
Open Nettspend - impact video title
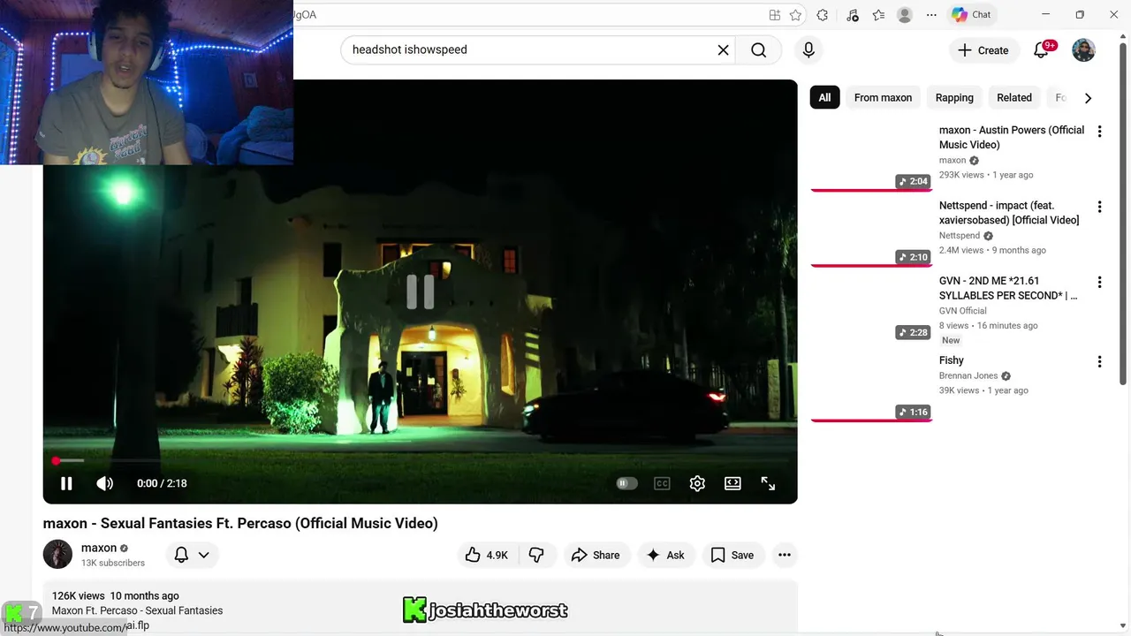pyautogui.click(x=1009, y=213)
